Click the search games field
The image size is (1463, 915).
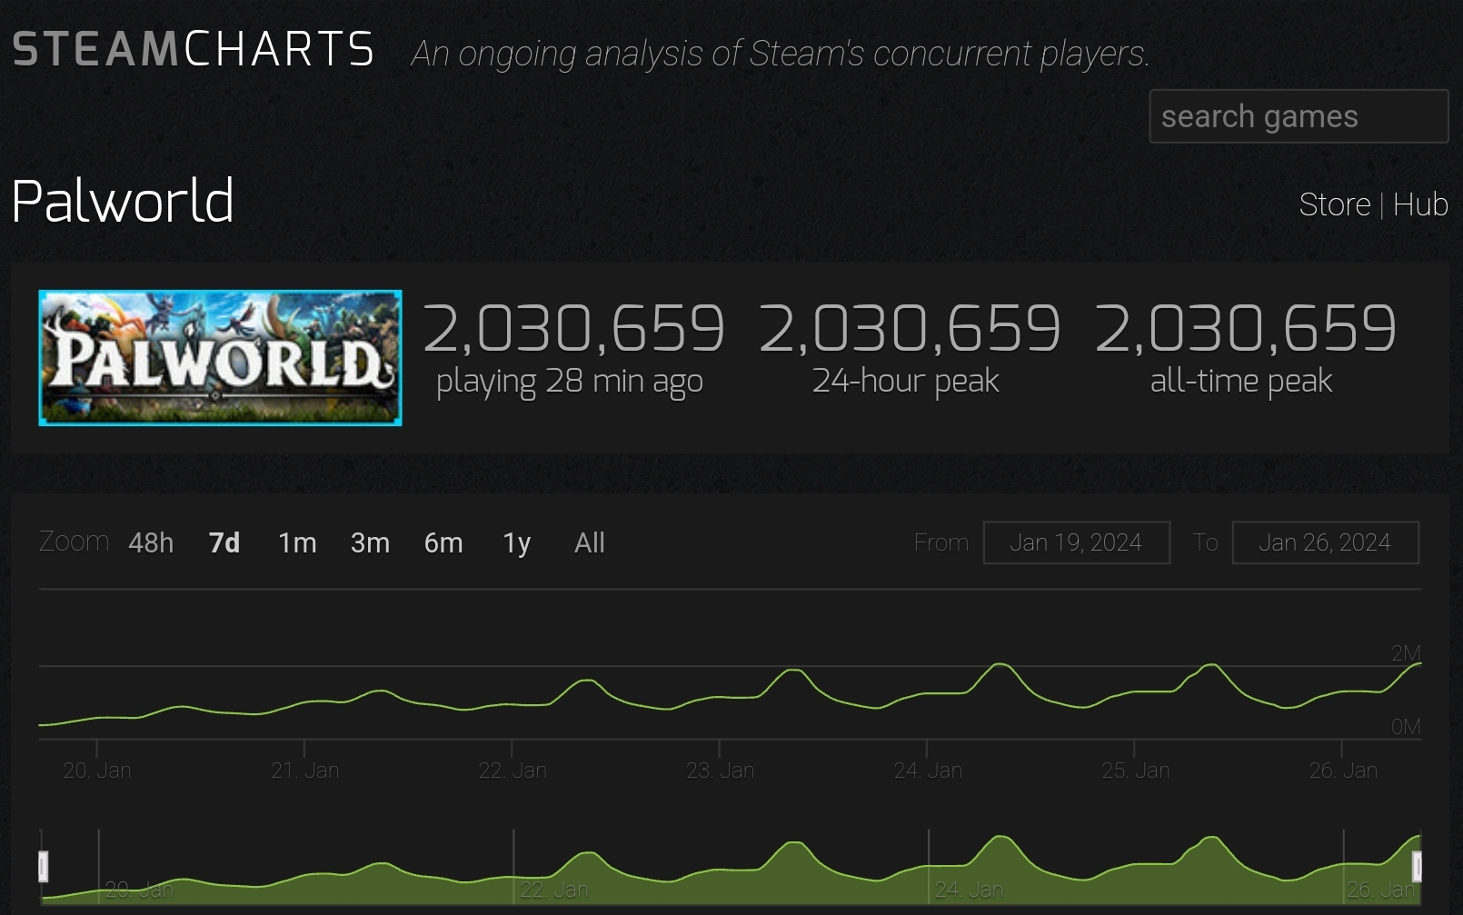click(1298, 116)
